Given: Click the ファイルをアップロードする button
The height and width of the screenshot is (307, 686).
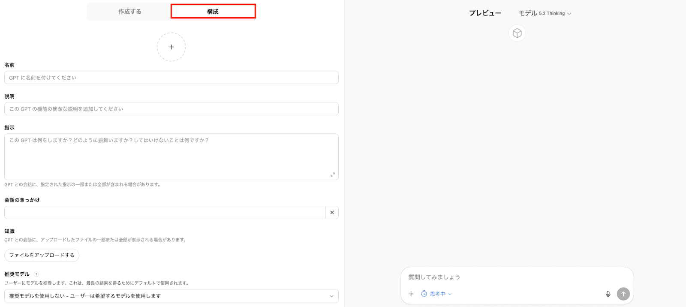Looking at the screenshot, I should [42, 255].
